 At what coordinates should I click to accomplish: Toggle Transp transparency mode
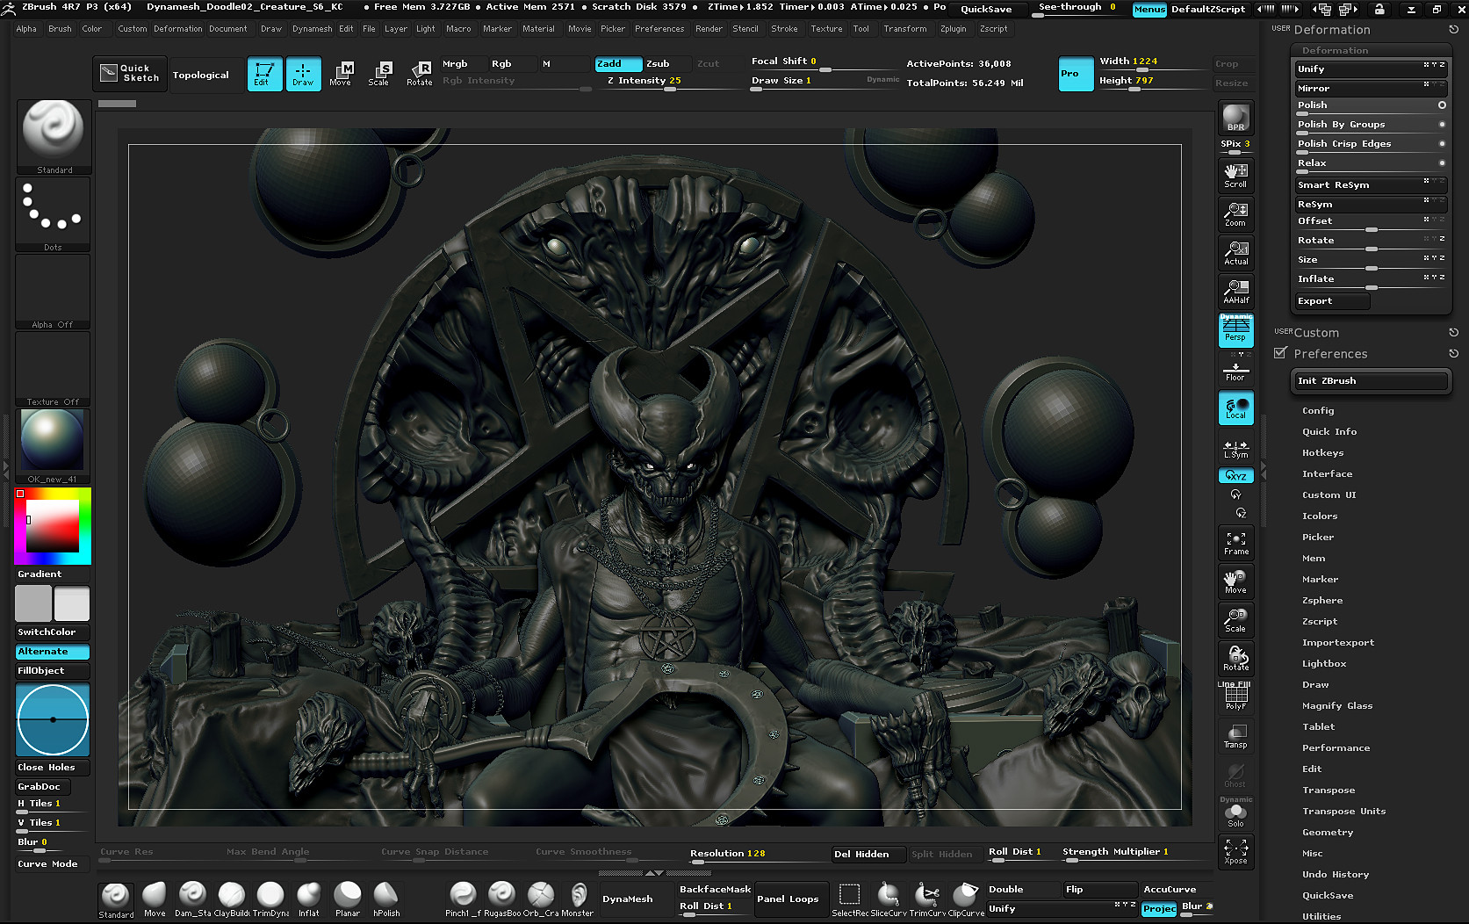tap(1235, 736)
